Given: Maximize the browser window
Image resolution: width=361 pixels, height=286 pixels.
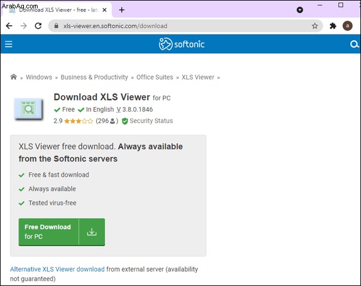Looking at the screenshot, I should (341, 5).
